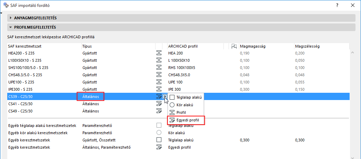
Task: Click the CHS48.3X5.0 profile cell
Action: (x=179, y=74)
